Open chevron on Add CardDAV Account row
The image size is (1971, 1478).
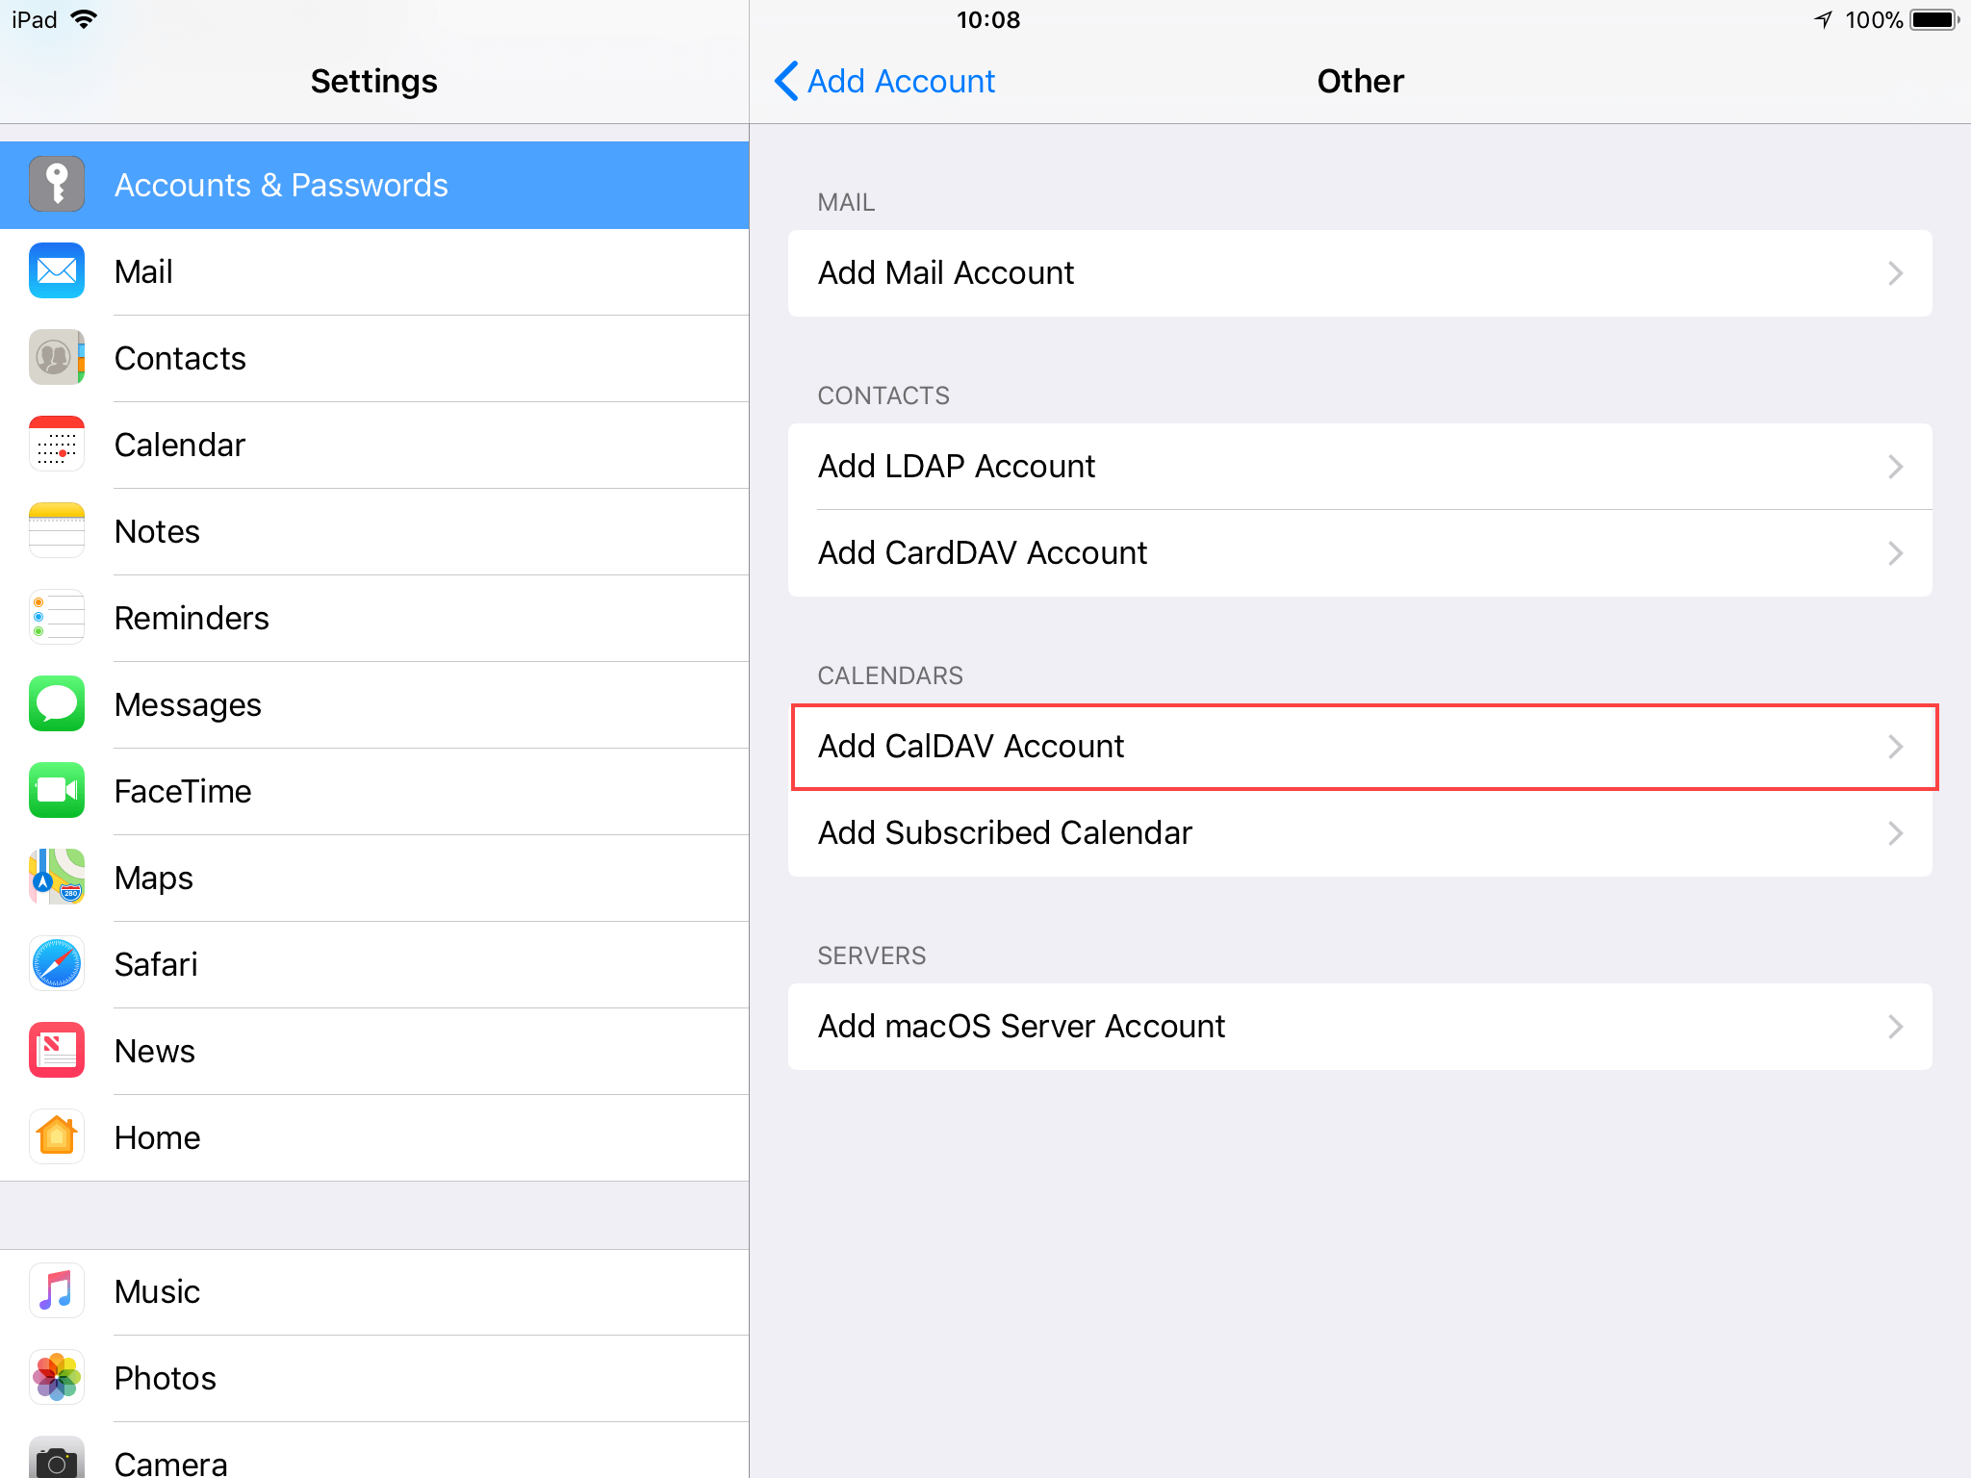pos(1895,553)
